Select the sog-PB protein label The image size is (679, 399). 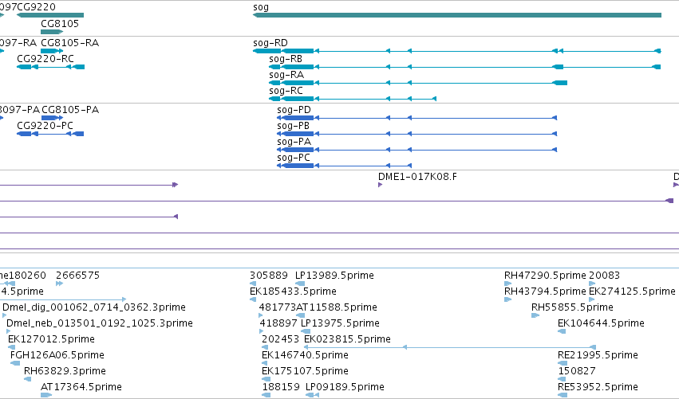[293, 126]
